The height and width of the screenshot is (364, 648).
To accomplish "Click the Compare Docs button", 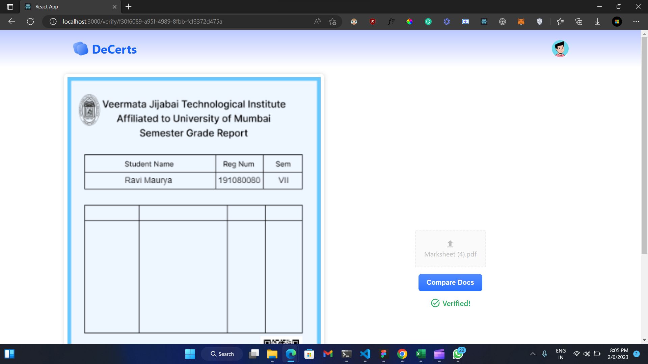I will [x=451, y=283].
